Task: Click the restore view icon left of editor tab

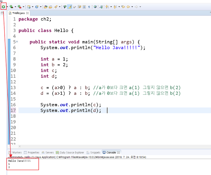Action: [x=2, y=13]
